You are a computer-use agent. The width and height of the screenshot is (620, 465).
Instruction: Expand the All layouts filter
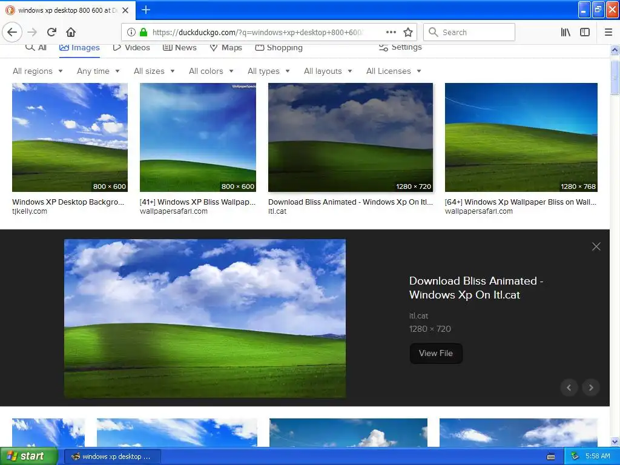[x=328, y=71]
